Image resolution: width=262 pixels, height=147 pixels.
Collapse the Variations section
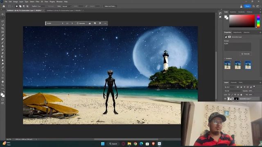pos(225,58)
